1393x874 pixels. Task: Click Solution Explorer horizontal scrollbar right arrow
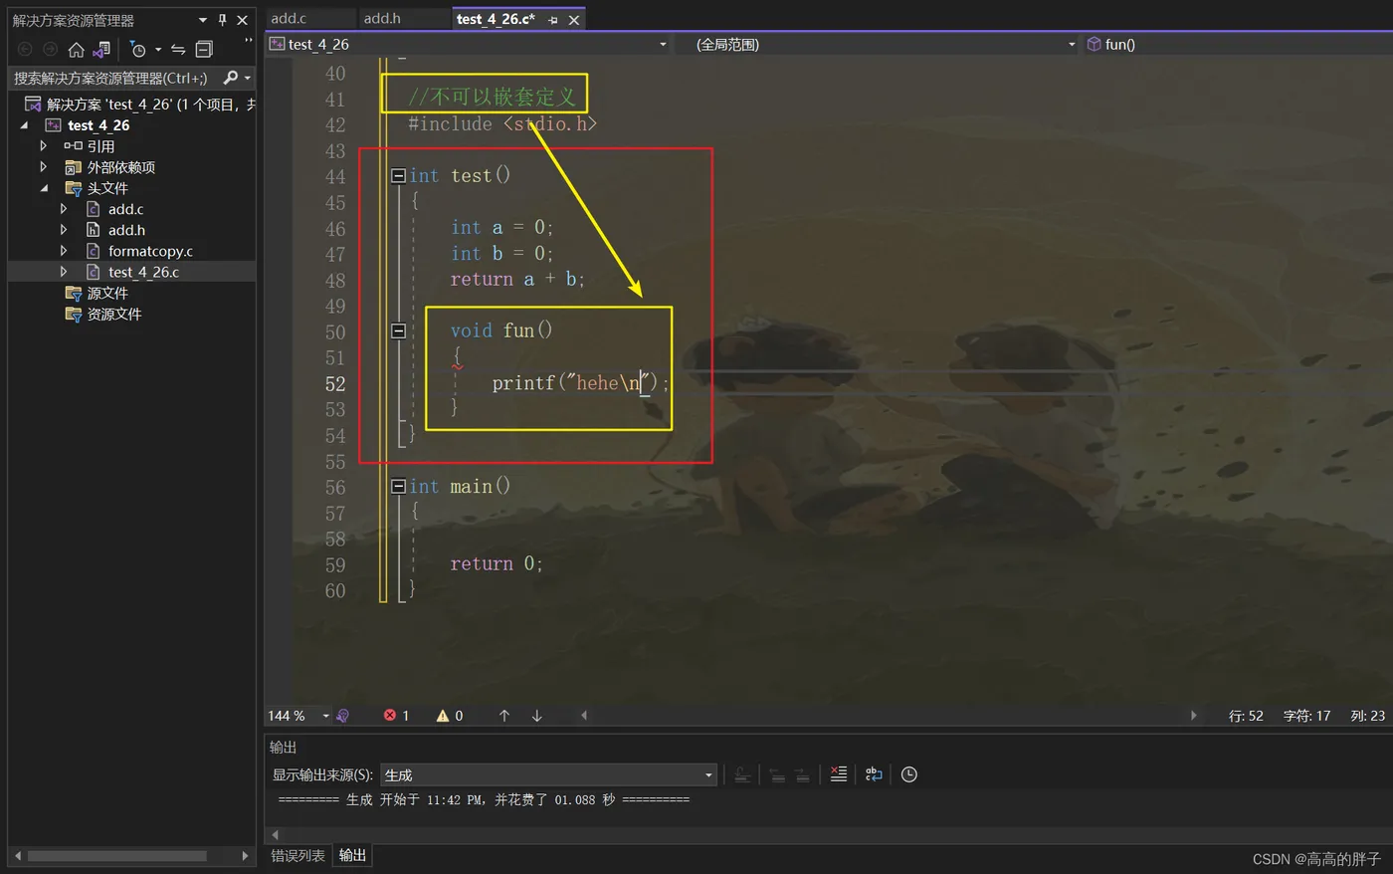click(x=245, y=855)
